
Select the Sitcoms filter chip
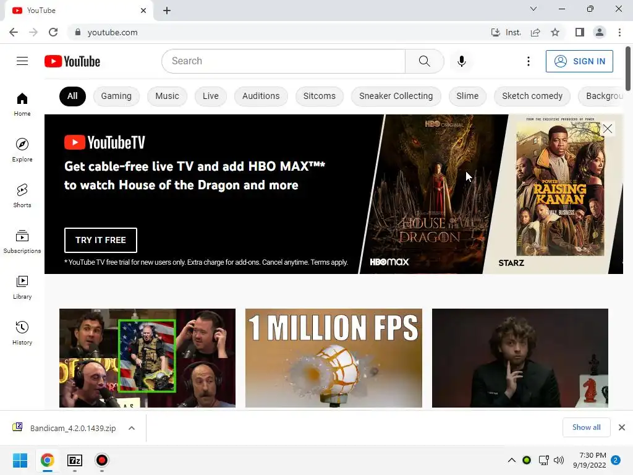320,96
